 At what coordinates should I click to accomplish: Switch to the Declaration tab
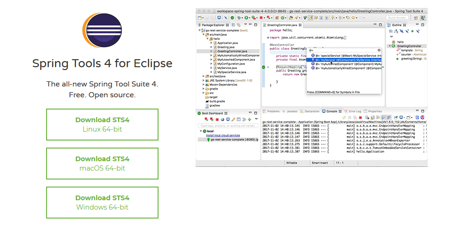click(x=310, y=111)
